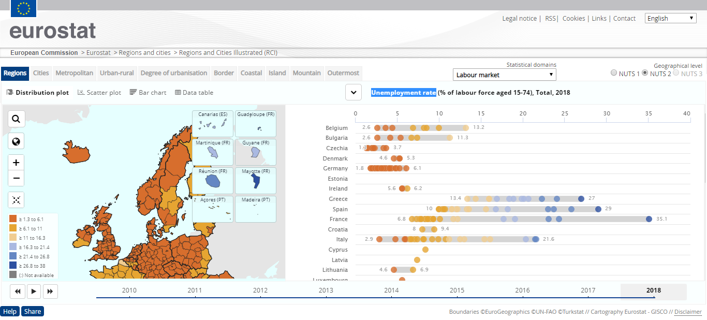Click the Share button

pyautogui.click(x=33, y=311)
